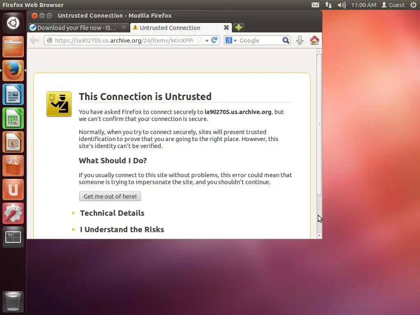The width and height of the screenshot is (420, 315).
Task: Open the system power gear menu
Action: tap(413, 5)
